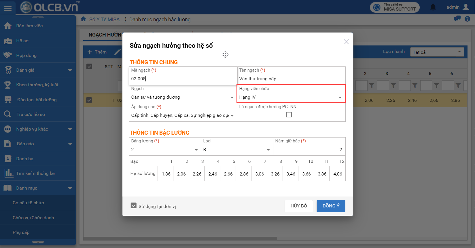Click the 'ĐỒNG Ý' button
This screenshot has height=248, width=475.
pyautogui.click(x=331, y=206)
